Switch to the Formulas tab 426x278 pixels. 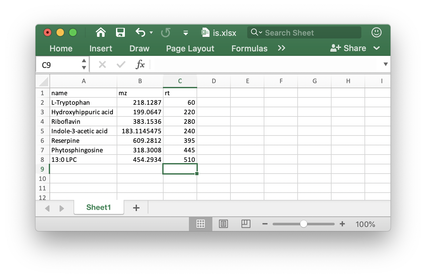(x=249, y=48)
